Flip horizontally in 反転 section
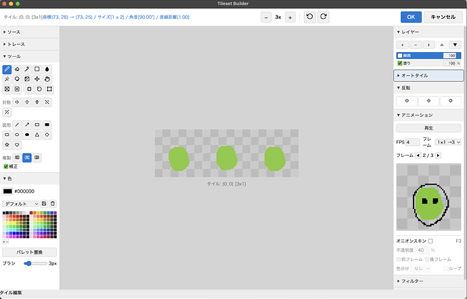This screenshot has height=299, width=467. pyautogui.click(x=407, y=101)
